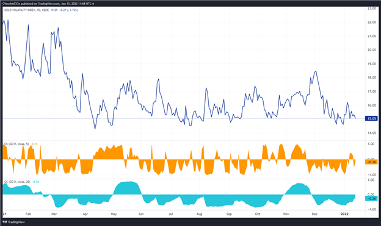Click the orange -0.16 value tag on axis
The height and width of the screenshot is (226, 381).
(371, 162)
